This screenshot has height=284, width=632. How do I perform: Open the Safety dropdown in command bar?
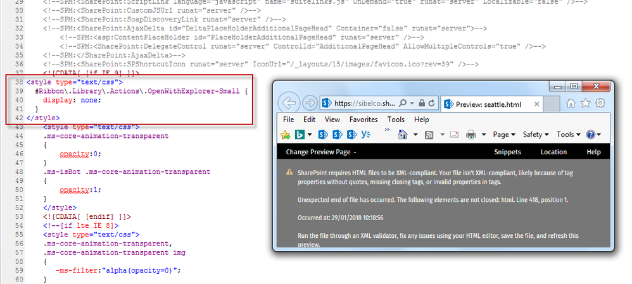point(536,135)
